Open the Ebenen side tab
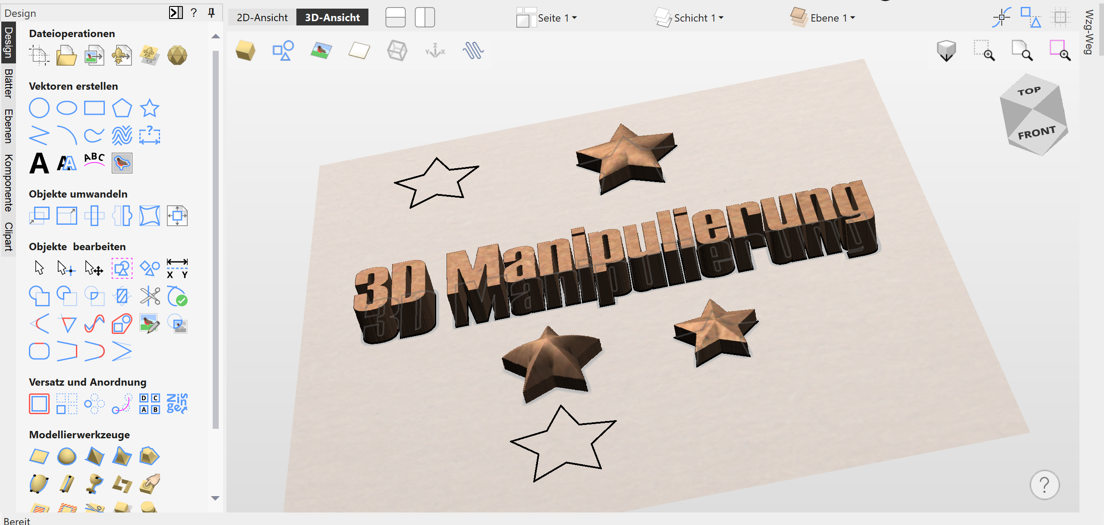The width and height of the screenshot is (1104, 525). 8,126
